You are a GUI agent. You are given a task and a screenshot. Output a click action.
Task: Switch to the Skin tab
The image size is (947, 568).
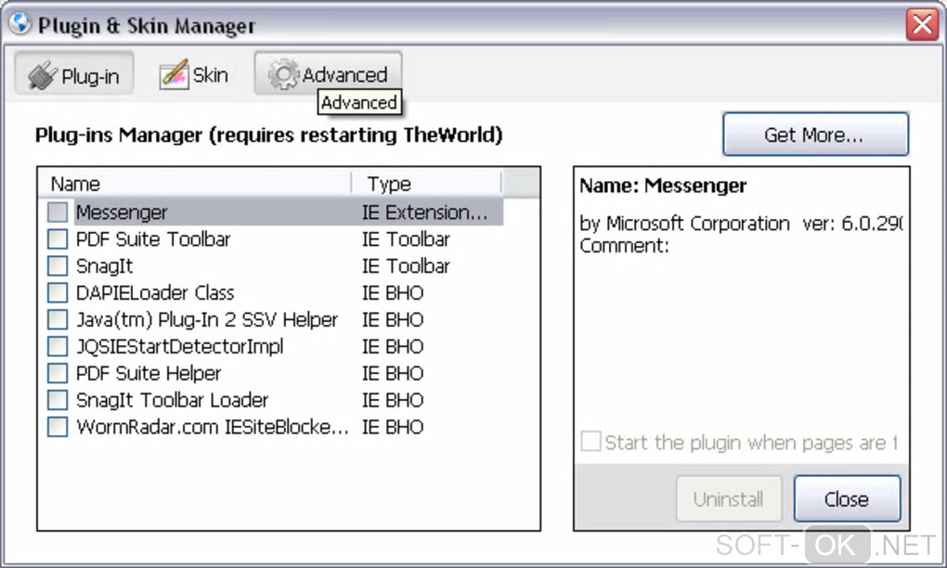click(193, 75)
